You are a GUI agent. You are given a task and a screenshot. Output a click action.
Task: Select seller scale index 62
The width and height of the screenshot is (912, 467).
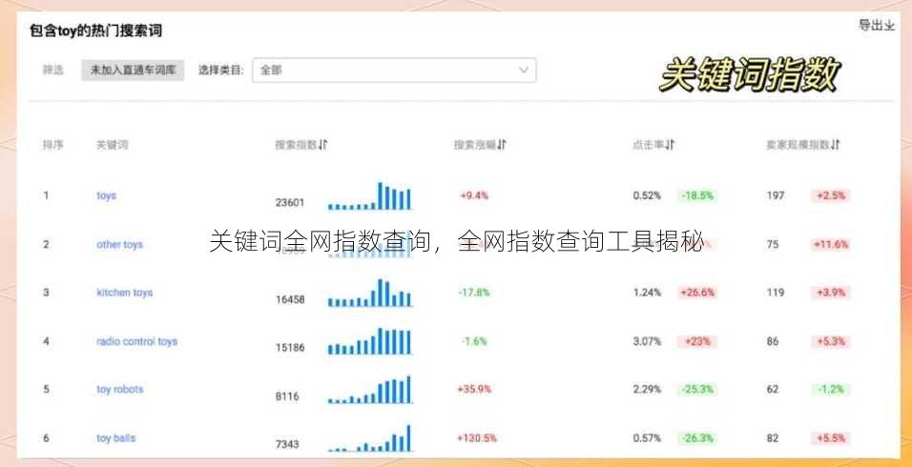click(x=773, y=389)
